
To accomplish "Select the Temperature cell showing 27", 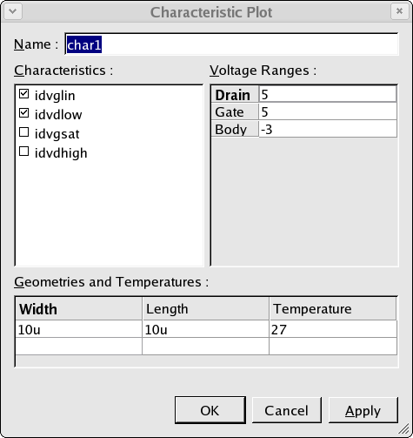I will (x=333, y=329).
